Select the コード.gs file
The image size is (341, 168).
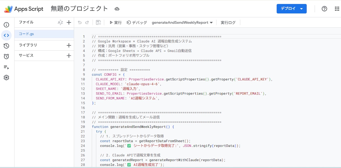(x=44, y=34)
